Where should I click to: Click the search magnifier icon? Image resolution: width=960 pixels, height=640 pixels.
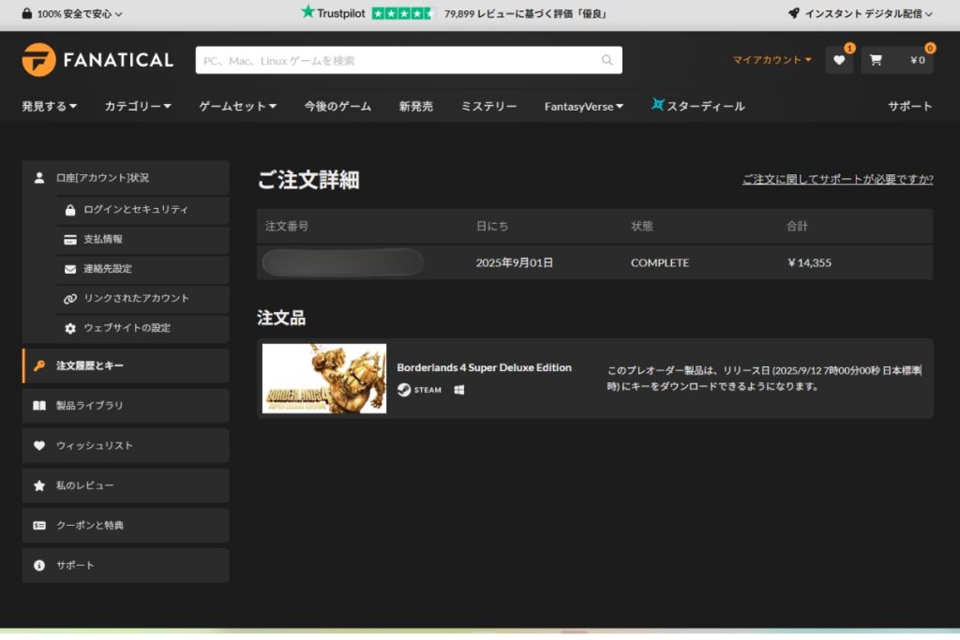pyautogui.click(x=607, y=60)
